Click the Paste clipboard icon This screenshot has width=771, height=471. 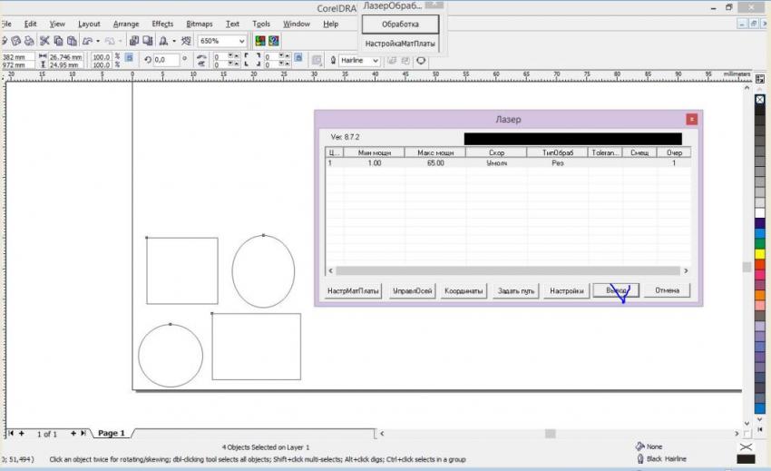tap(73, 41)
